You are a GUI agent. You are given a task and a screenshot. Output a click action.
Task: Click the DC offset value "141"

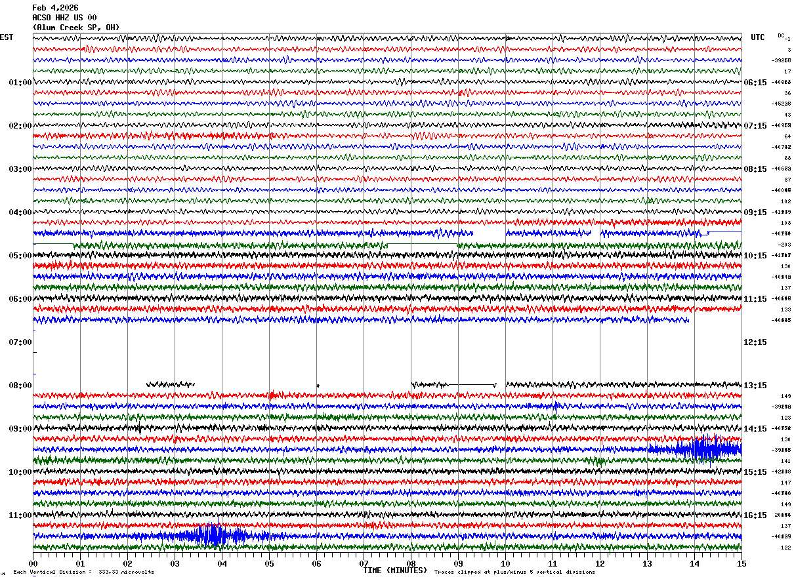tap(785, 461)
